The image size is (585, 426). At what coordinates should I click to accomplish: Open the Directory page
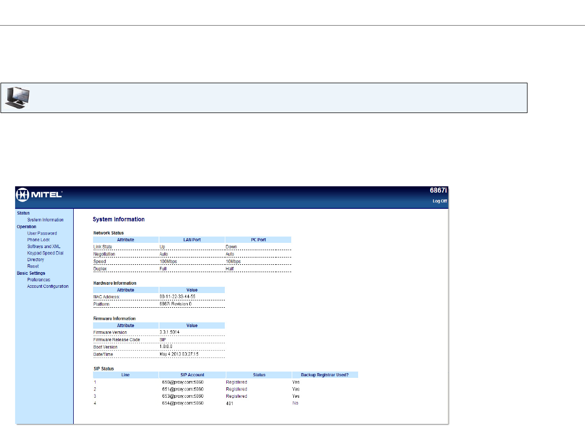click(x=36, y=260)
